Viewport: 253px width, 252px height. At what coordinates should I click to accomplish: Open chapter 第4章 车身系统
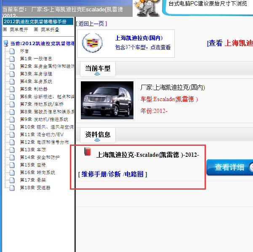[x=36, y=82]
